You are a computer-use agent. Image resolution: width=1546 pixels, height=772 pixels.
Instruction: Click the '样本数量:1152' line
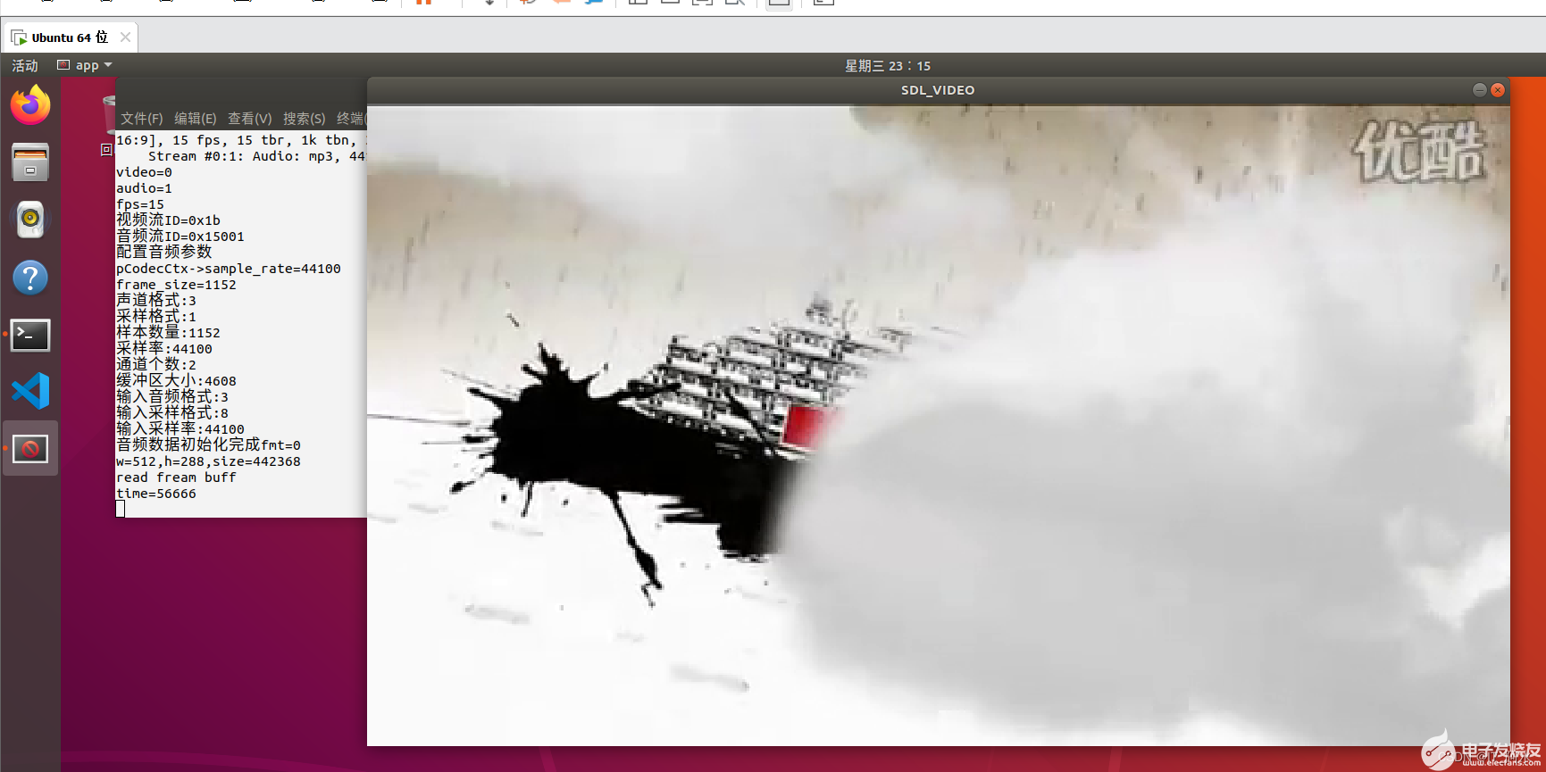tap(168, 333)
